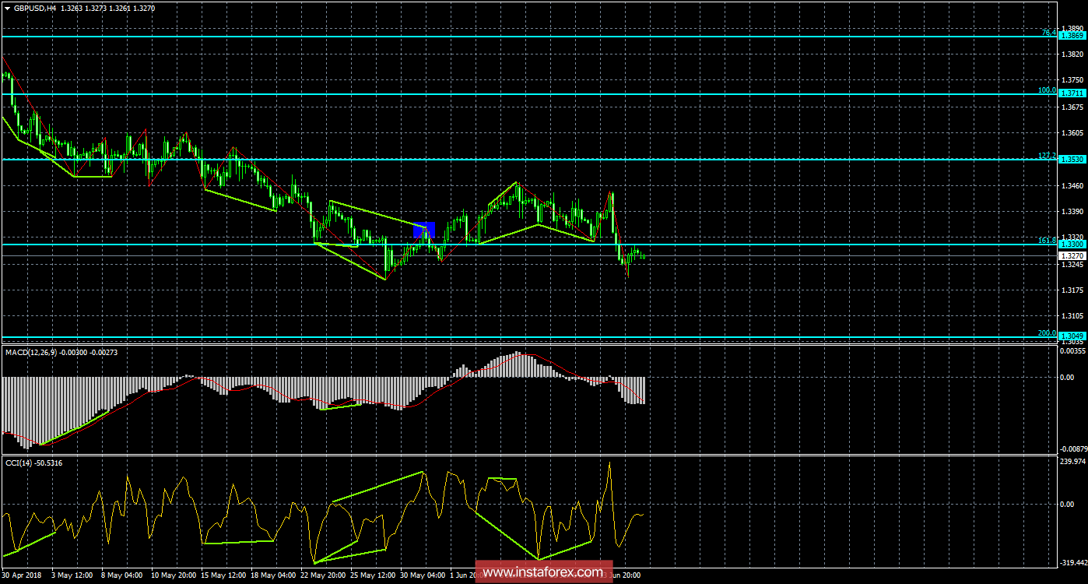The height and width of the screenshot is (584, 1088).
Task: Select the 127.2 Fibonacci level label
Action: 1047,156
